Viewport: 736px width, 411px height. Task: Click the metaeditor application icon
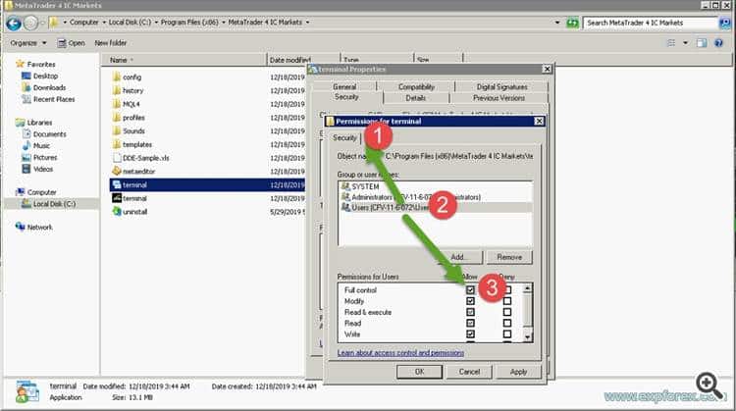[116, 171]
